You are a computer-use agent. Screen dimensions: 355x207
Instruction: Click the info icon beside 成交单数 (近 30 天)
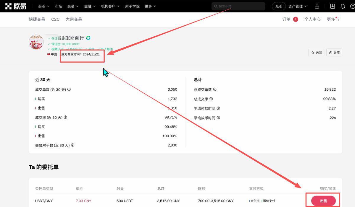point(69,89)
